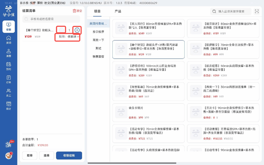Open the user avatar with notification badge

coord(9,155)
